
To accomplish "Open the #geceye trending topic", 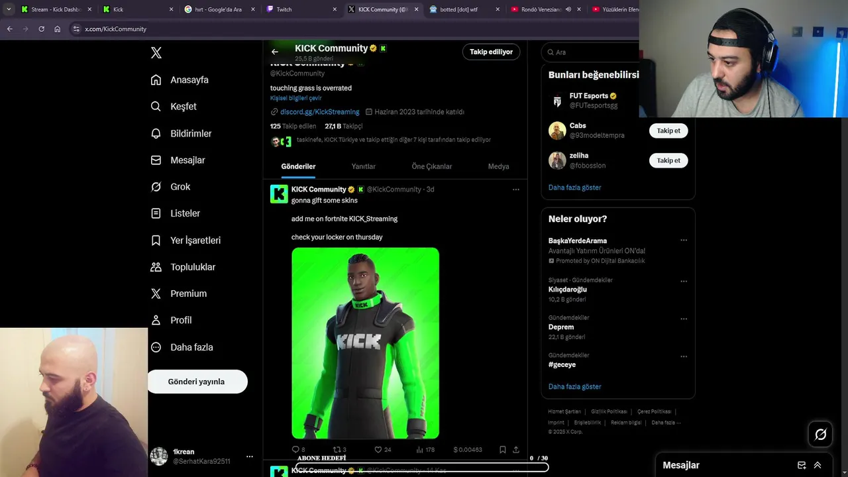I will [x=562, y=364].
